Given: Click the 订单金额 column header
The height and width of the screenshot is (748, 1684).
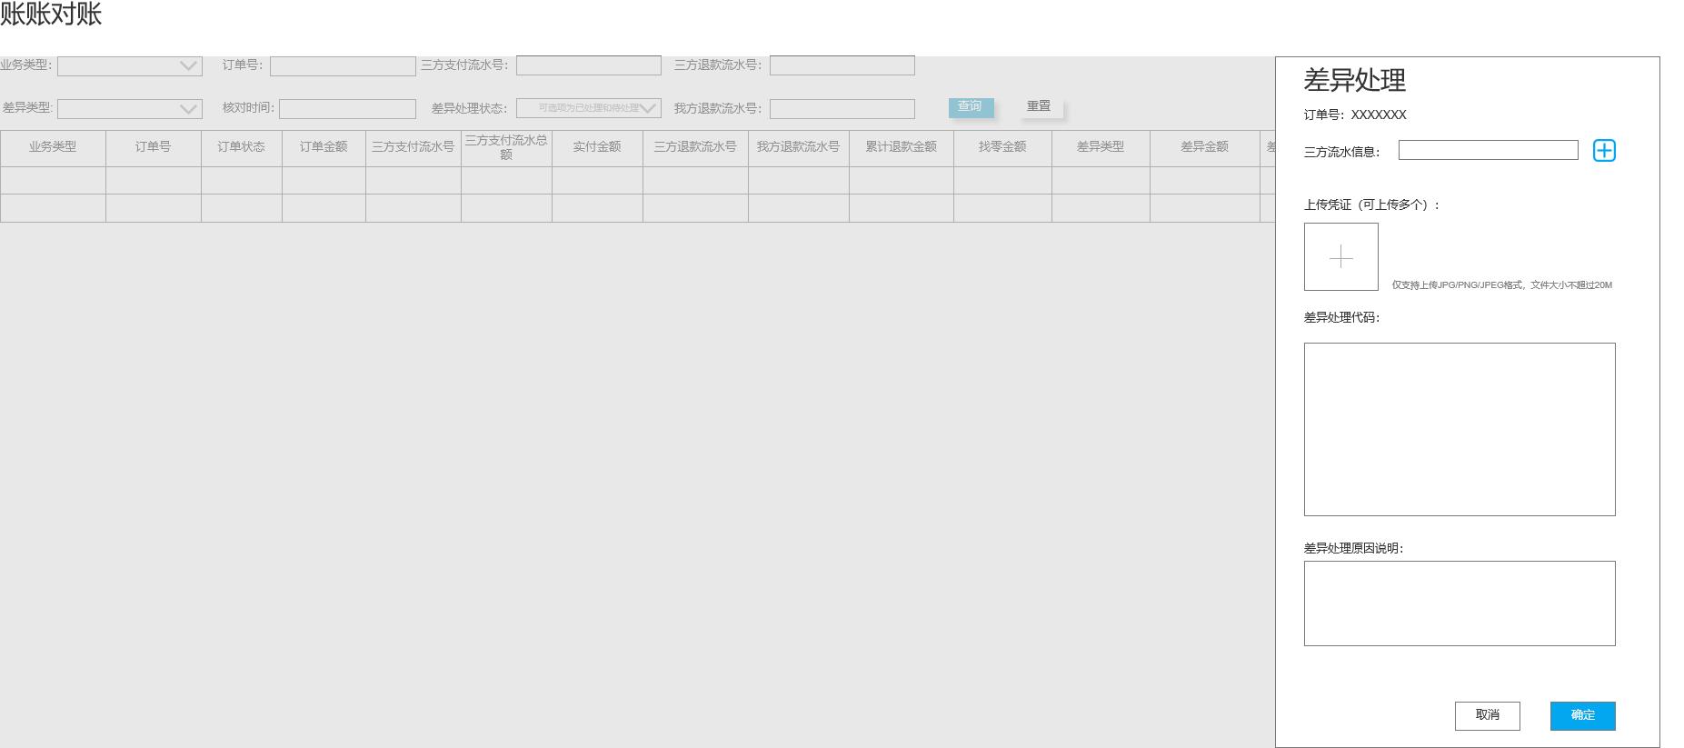Looking at the screenshot, I should tap(324, 147).
